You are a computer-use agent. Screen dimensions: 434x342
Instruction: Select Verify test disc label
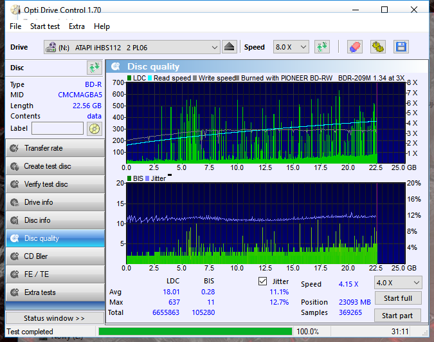click(46, 184)
